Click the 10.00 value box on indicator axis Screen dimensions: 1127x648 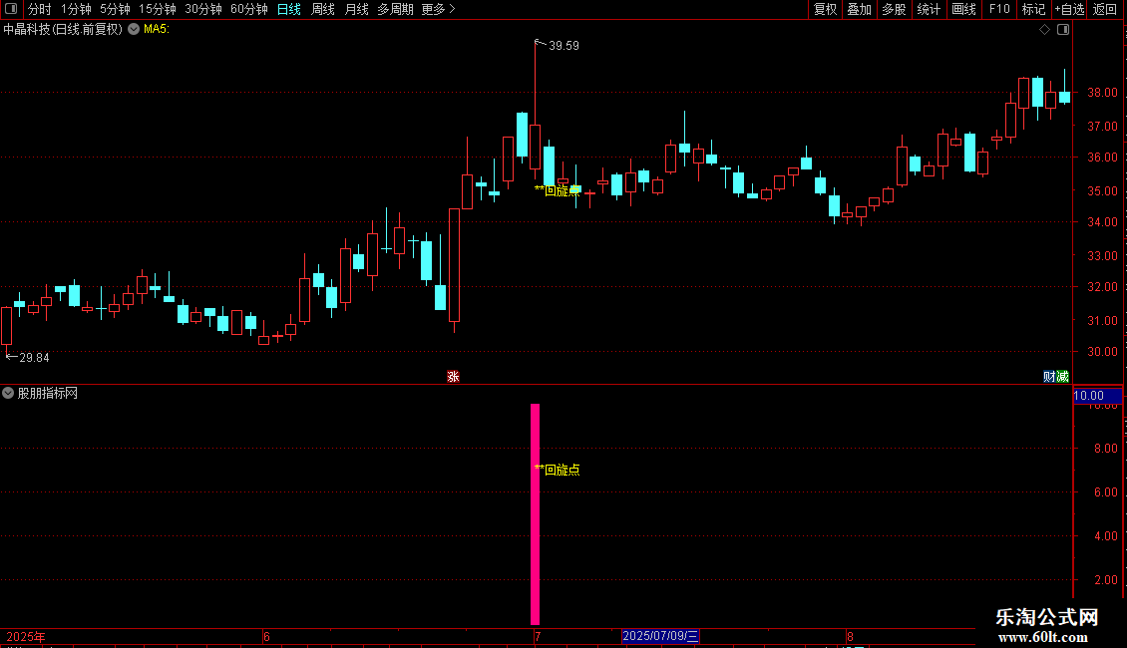click(1097, 396)
